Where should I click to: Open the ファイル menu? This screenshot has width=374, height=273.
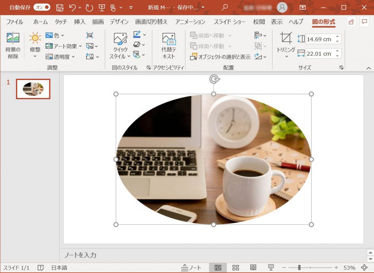14,22
